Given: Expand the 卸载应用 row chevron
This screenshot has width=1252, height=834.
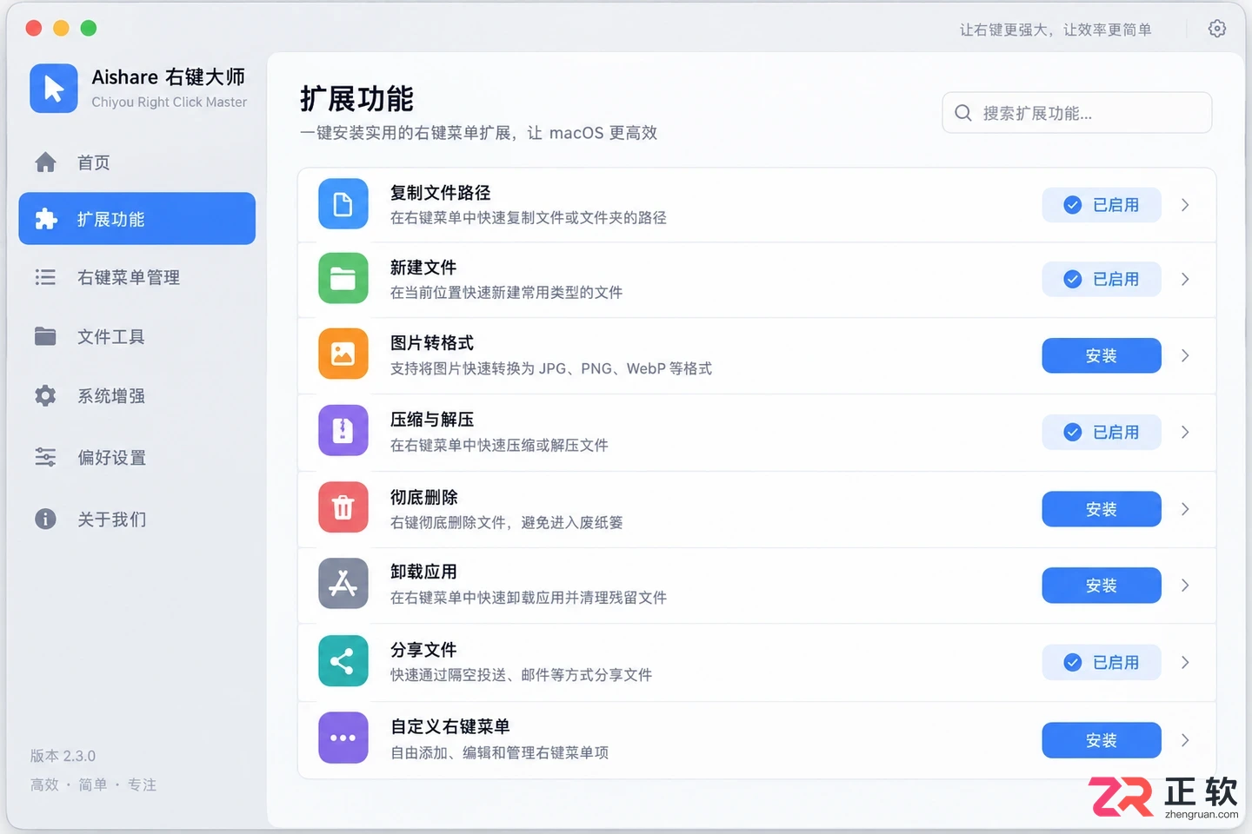Looking at the screenshot, I should (x=1185, y=586).
